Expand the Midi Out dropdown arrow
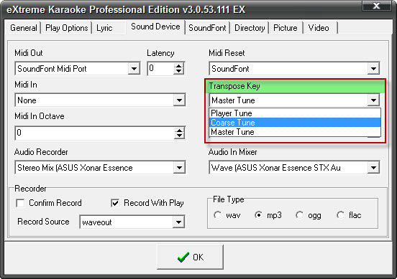397x279 pixels. [134, 68]
